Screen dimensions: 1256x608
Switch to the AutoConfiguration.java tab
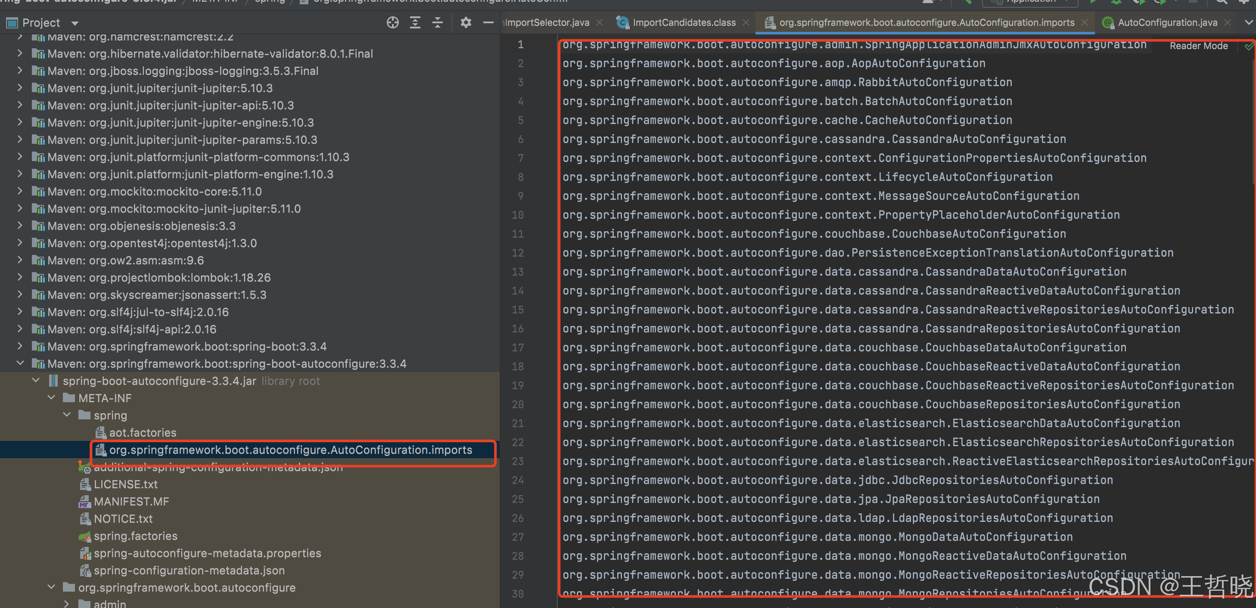point(1167,22)
